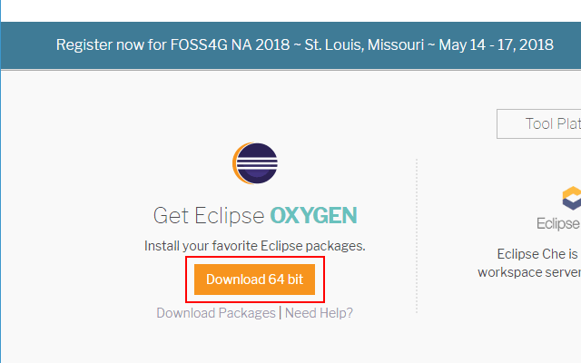The image size is (581, 363).
Task: Click the white strip above the blue banner
Action: 290,11
